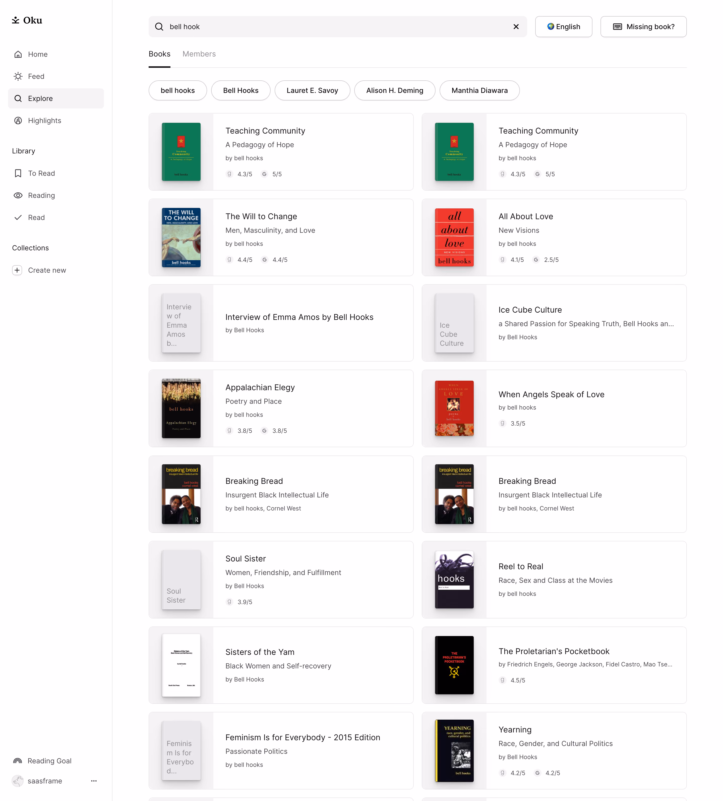Screen dimensions: 723x801
Task: Click the saasframe profile avatar
Action: (x=18, y=781)
